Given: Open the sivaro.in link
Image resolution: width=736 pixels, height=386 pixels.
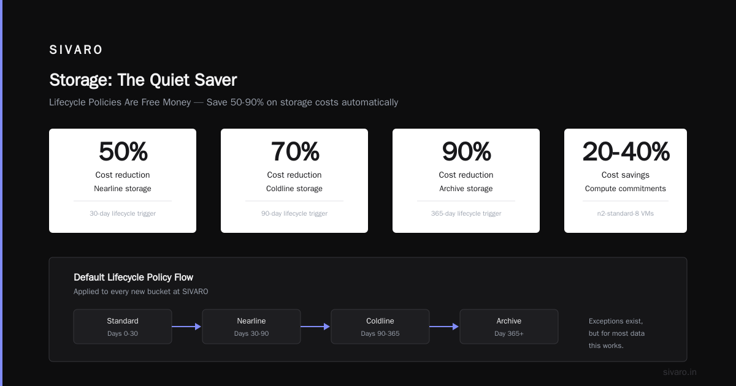Looking at the screenshot, I should click(680, 372).
